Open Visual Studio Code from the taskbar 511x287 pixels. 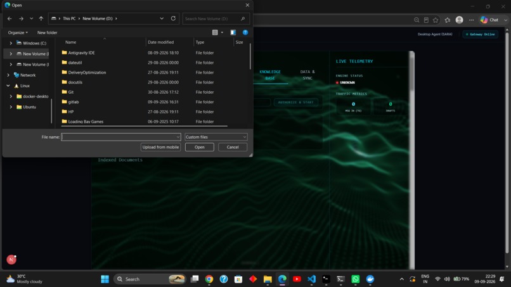click(x=311, y=279)
